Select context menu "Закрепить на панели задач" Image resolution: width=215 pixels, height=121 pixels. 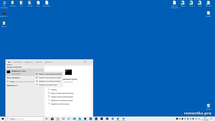point(49,85)
